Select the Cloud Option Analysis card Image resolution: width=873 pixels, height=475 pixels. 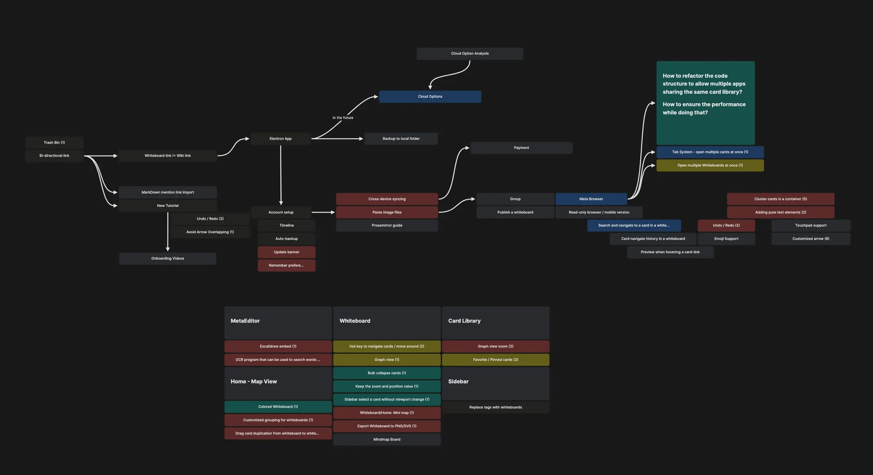470,54
